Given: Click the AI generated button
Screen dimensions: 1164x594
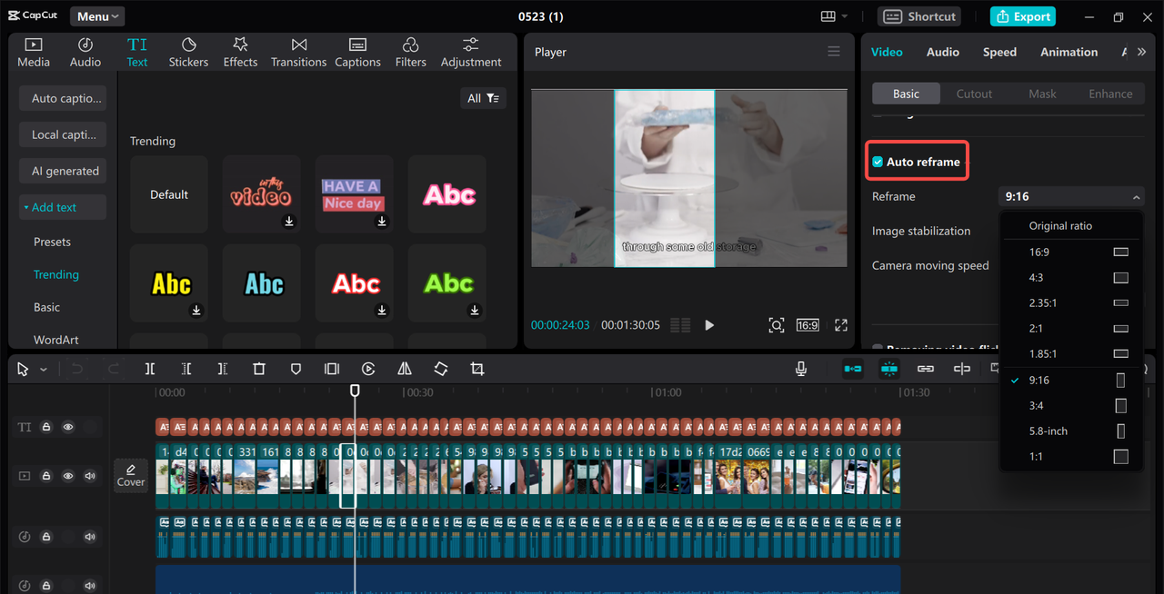Looking at the screenshot, I should pos(63,171).
